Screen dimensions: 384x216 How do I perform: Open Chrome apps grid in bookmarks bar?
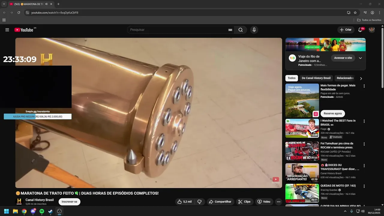tap(4, 20)
